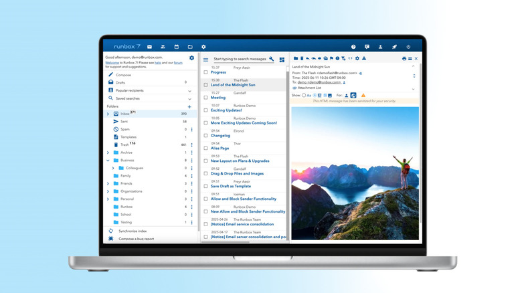The width and height of the screenshot is (522, 293).
Task: Open the blue settings gear beside greeting
Action: [x=192, y=58]
